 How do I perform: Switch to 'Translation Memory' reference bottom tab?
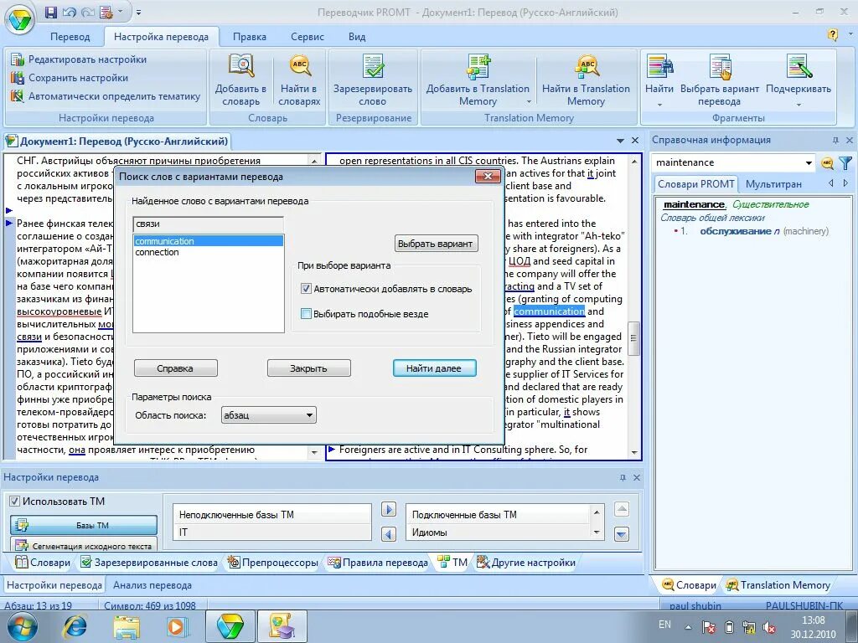point(778,585)
